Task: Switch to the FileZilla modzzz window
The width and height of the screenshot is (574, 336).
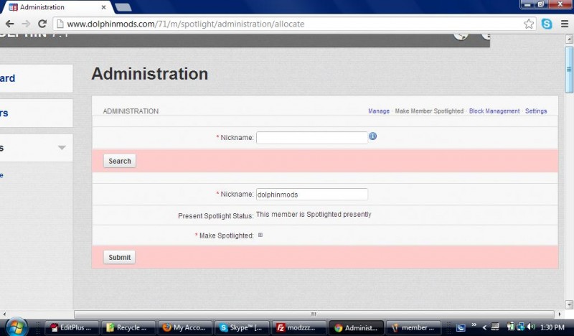Action: [298, 327]
